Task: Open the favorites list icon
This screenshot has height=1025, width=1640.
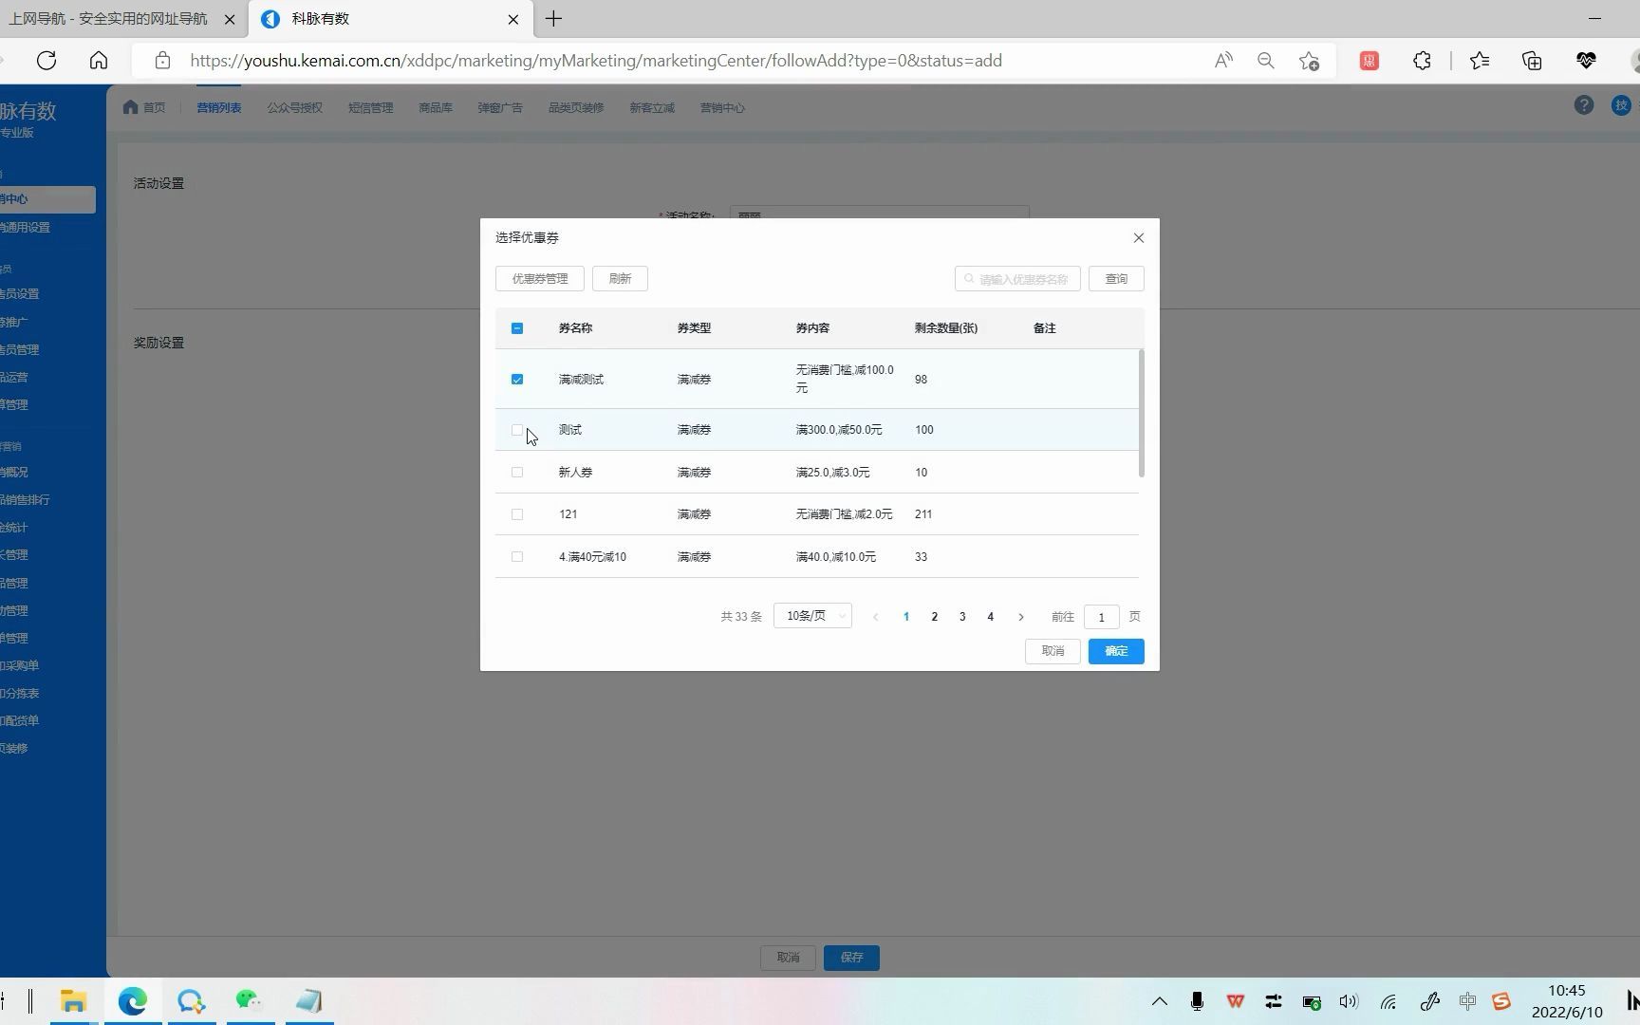Action: pyautogui.click(x=1480, y=61)
